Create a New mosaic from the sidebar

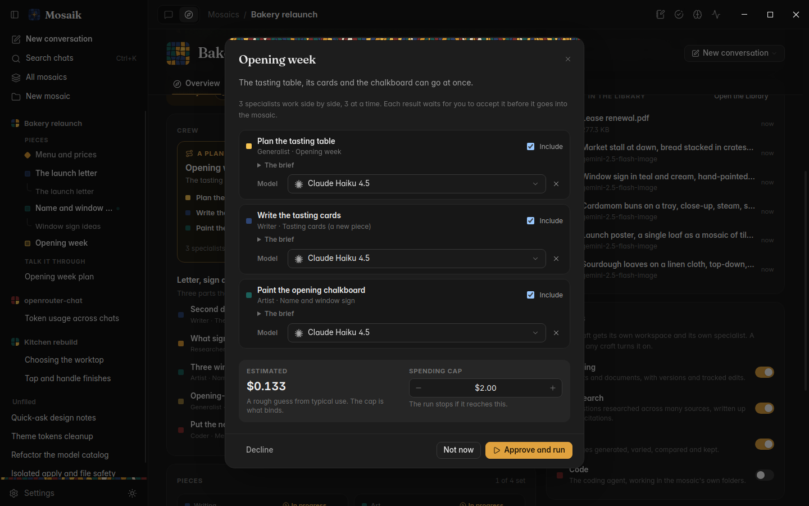click(74, 96)
